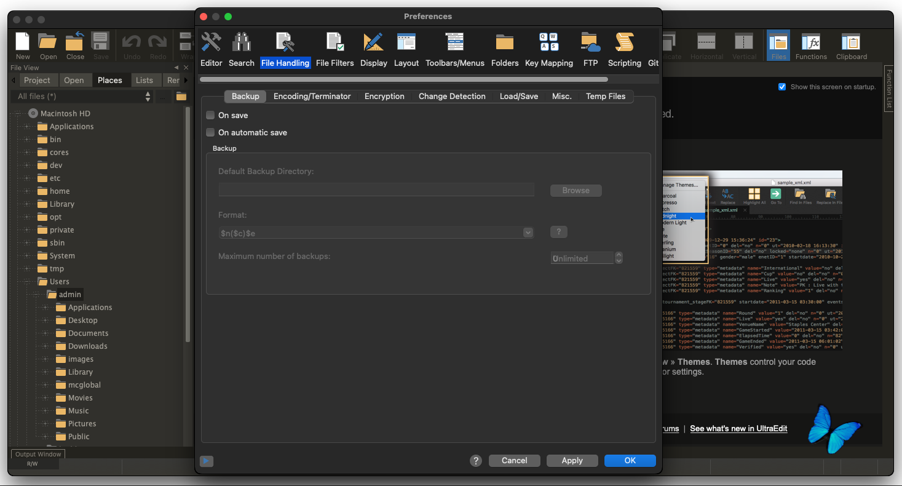The image size is (902, 486).
Task: Expand the cores folder in File View
Action: 27,153
